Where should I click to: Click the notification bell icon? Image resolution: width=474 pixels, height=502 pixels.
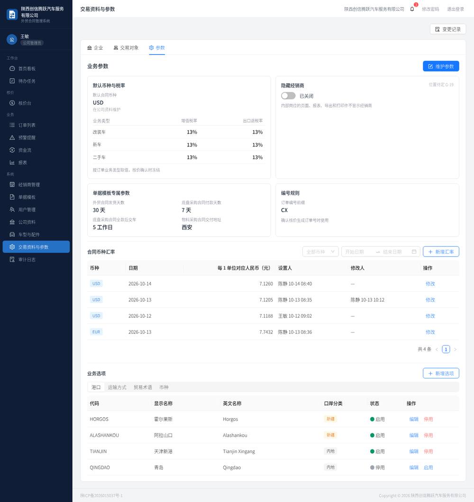(x=412, y=9)
